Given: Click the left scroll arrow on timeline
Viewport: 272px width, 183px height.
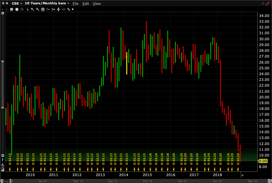Looking at the screenshot, I should (x=1, y=181).
